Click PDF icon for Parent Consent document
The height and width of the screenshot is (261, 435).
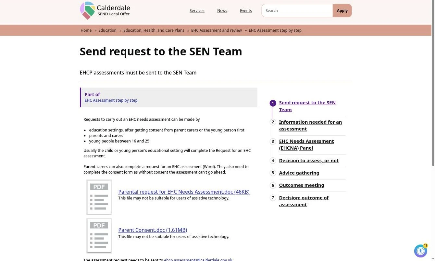[x=99, y=236]
